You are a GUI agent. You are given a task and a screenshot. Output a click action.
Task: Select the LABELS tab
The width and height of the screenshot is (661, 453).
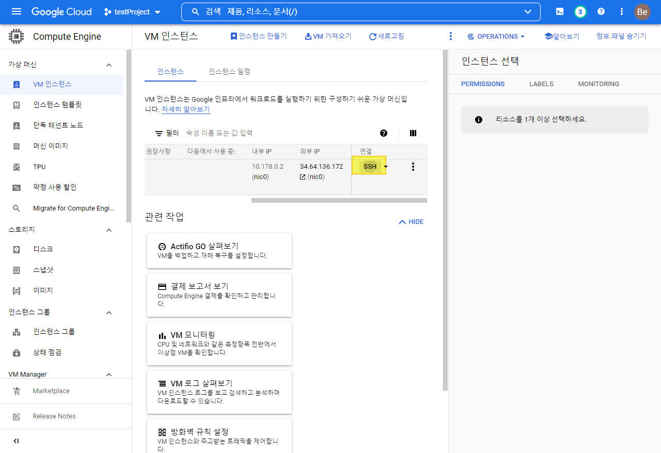(x=541, y=84)
